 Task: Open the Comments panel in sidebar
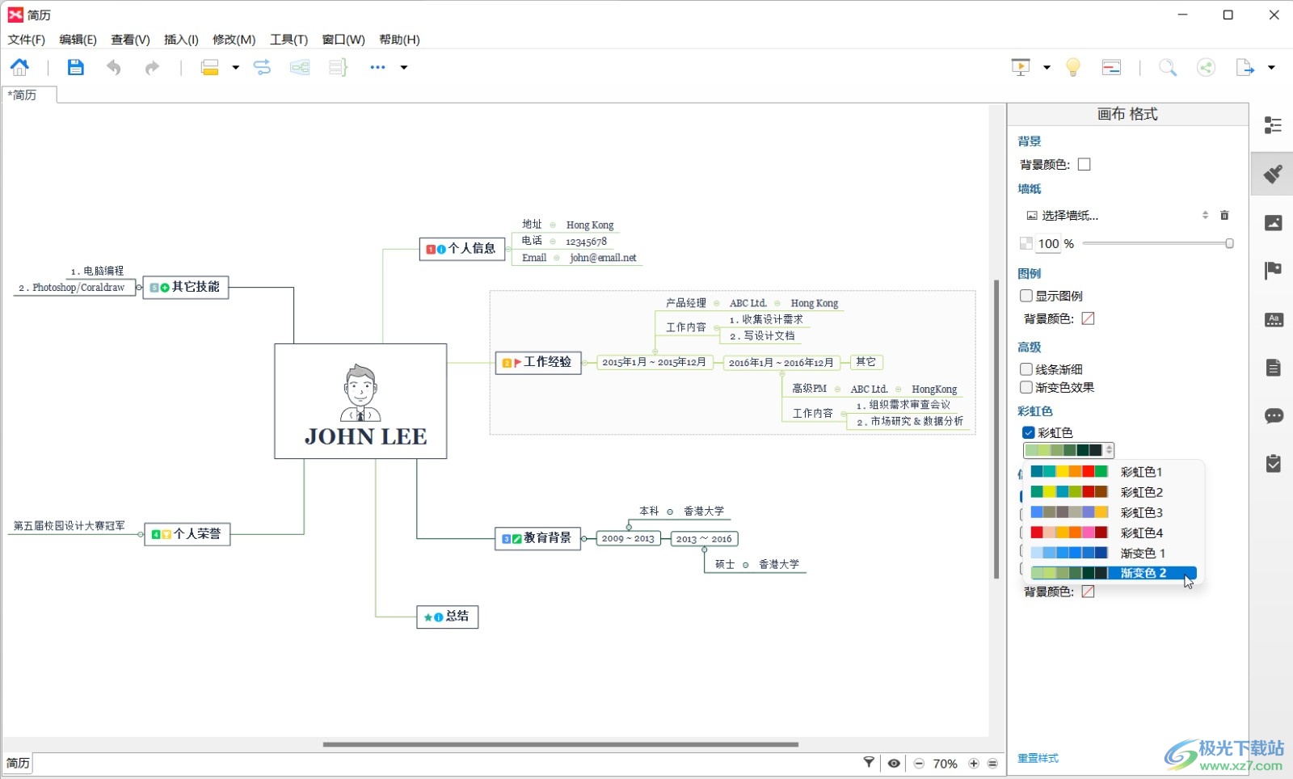tap(1274, 415)
